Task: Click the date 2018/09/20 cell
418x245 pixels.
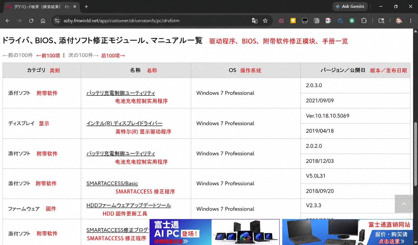Action: [355, 191]
